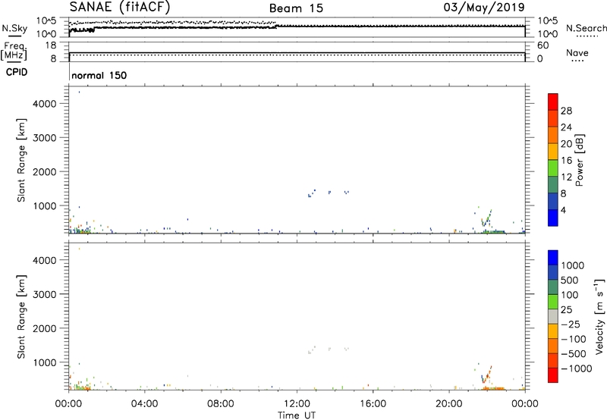Click the 18 tick on frequency axis
Screen dimensions: 607x420
coord(51,45)
